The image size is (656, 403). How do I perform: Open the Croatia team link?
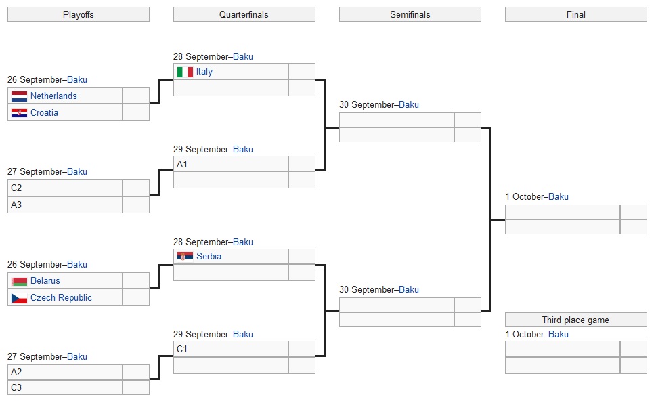tap(44, 113)
